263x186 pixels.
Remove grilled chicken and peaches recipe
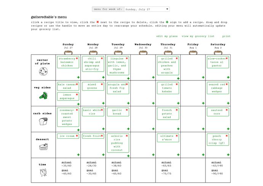[x=176, y=58]
